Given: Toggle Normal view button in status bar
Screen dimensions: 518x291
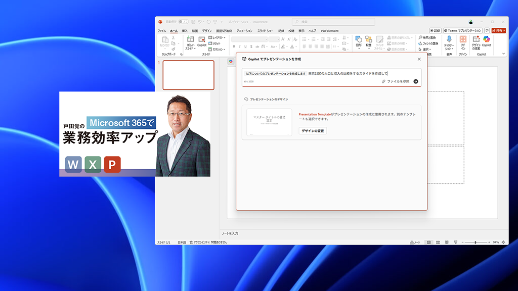Looking at the screenshot, I should pyautogui.click(x=429, y=242).
